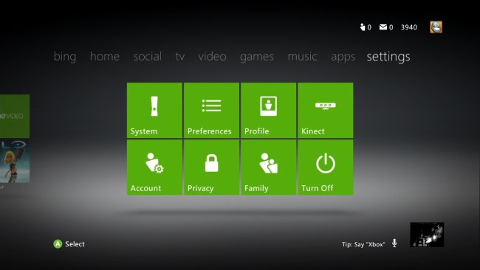Open the apps tab
Screen dimensions: 480x270
pos(343,57)
